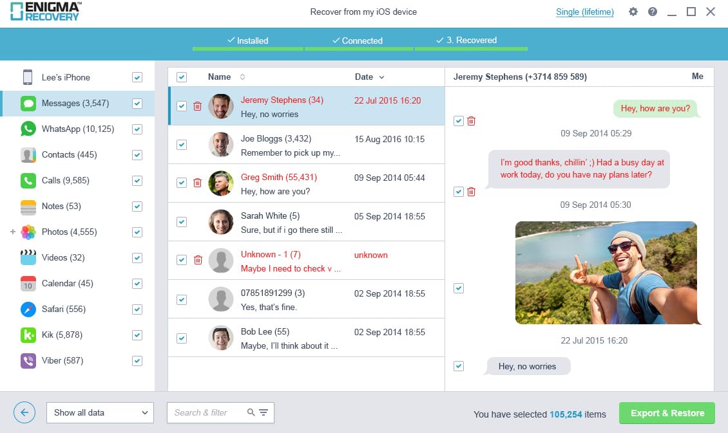Open the Single (lifetime) license link
The width and height of the screenshot is (728, 433).
[x=585, y=12]
